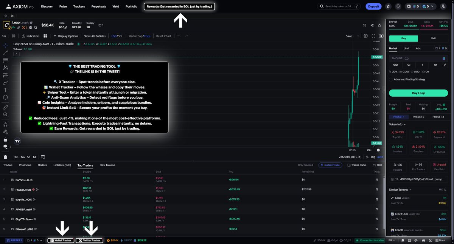This screenshot has height=244, width=454.
Task: Select the Sell tab
Action: (434, 39)
